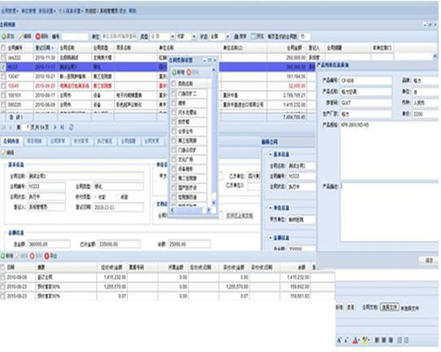Toggle the select-all checkbox in contract list header
The width and height of the screenshot is (441, 352).
click(x=4, y=48)
